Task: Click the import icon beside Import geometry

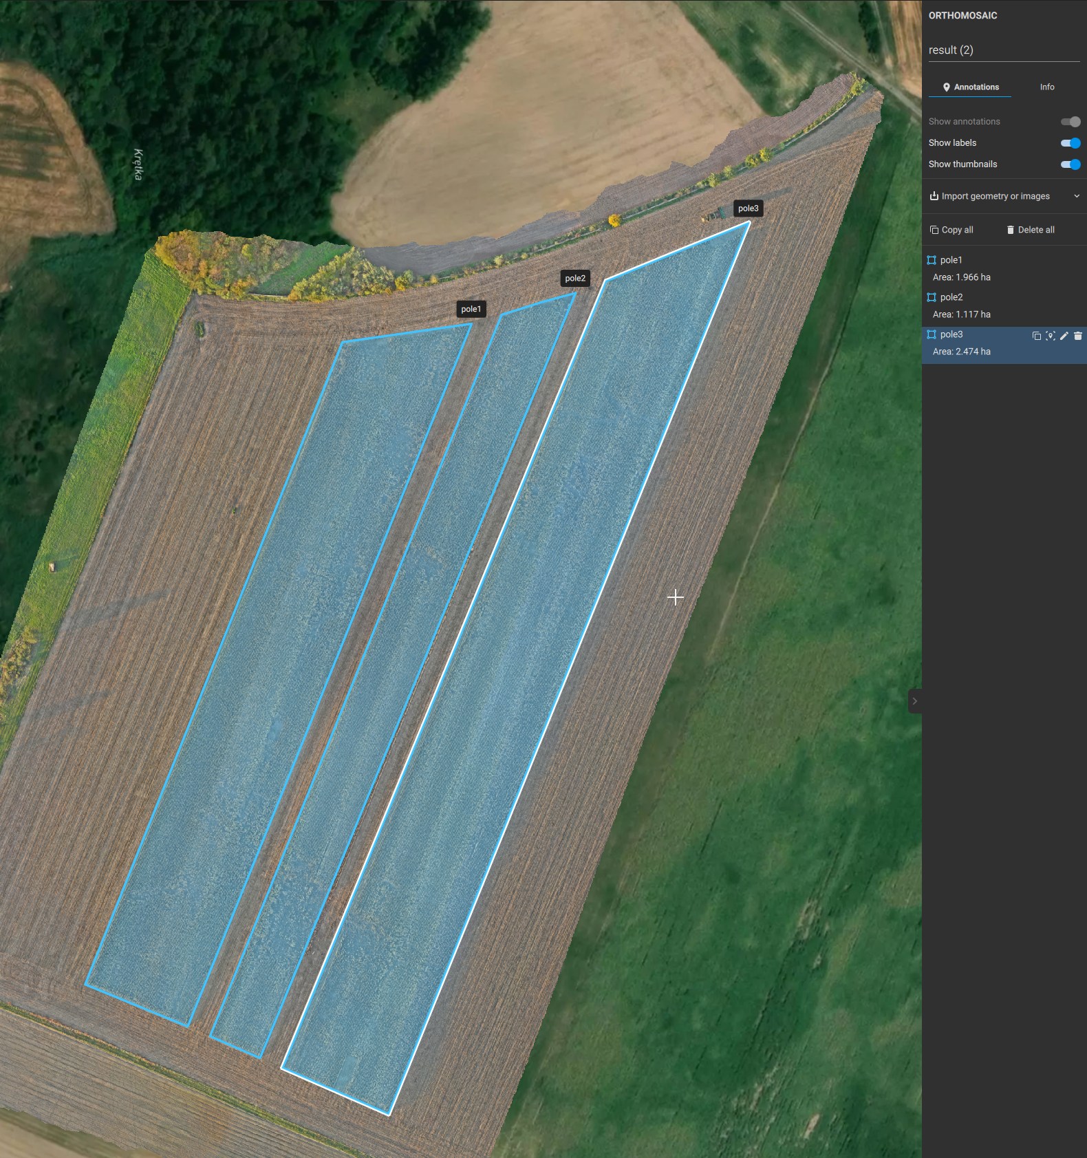Action: tap(934, 196)
